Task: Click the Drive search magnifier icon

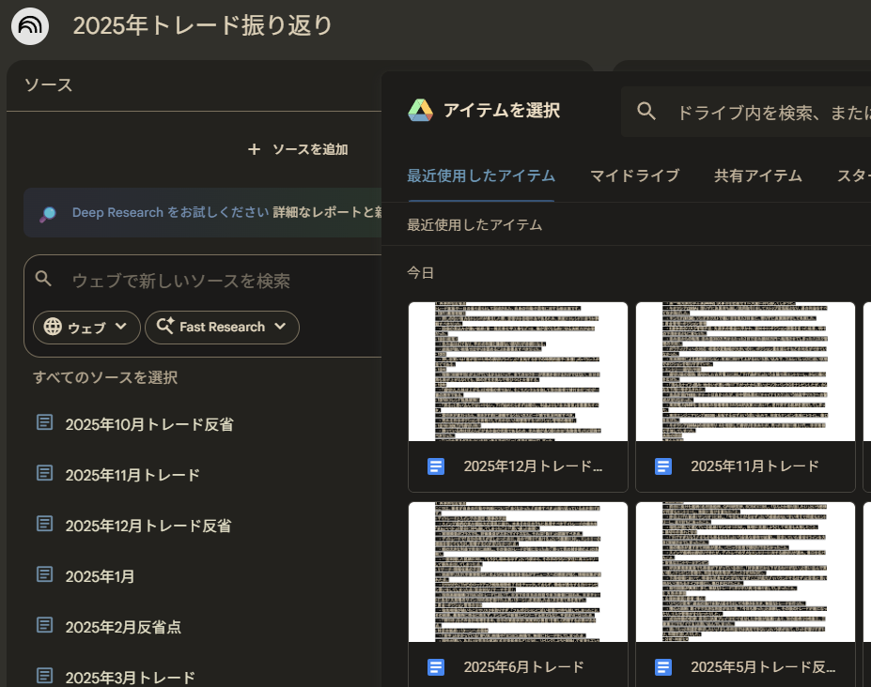Action: click(x=646, y=112)
